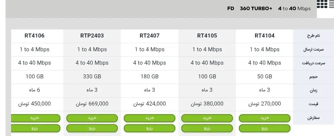
Task: Click خرید button for plan RT2407
Action: (x=149, y=118)
